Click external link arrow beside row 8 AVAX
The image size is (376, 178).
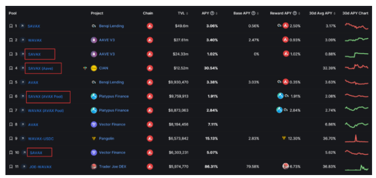click(x=23, y=124)
